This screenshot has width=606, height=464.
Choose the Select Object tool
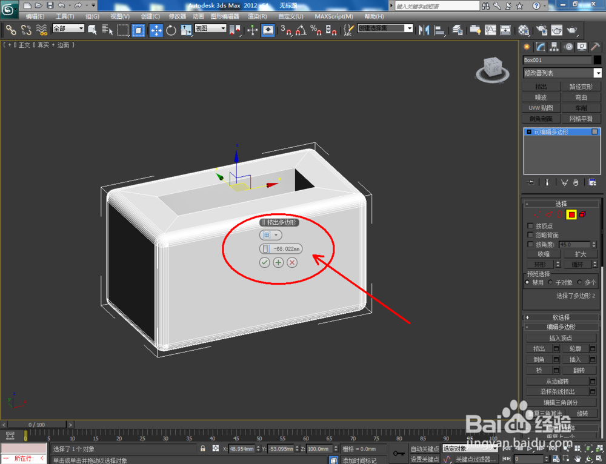coord(92,30)
